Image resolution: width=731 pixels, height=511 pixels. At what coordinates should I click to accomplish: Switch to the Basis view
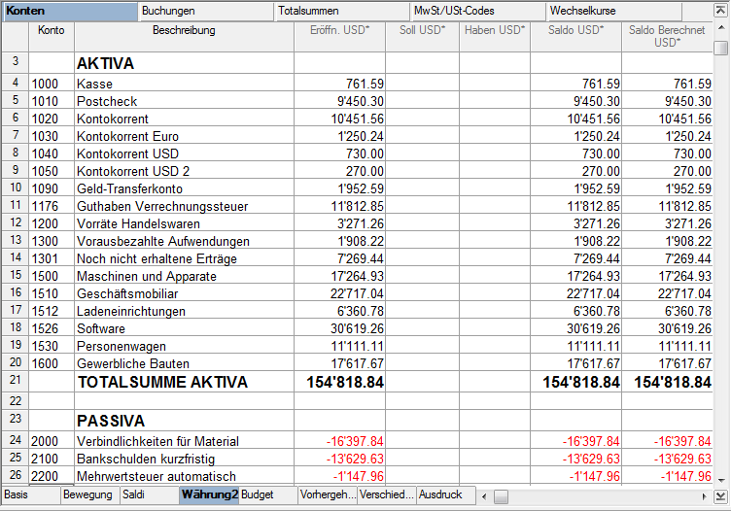[31, 494]
